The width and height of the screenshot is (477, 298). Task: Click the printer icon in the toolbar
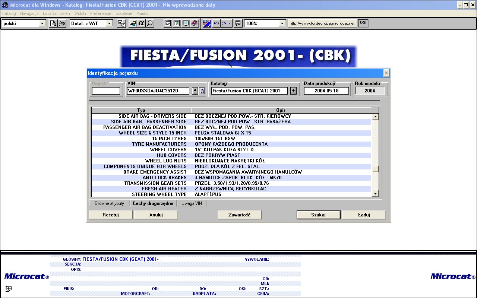pyautogui.click(x=62, y=23)
